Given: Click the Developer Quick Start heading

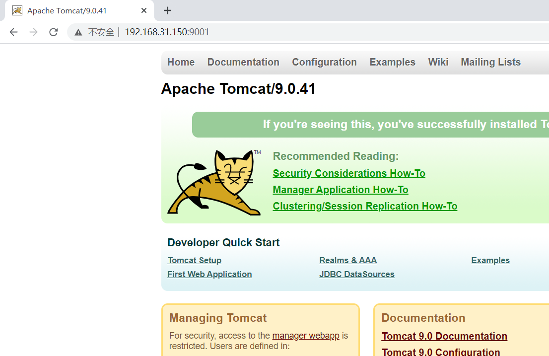Looking at the screenshot, I should (x=223, y=243).
